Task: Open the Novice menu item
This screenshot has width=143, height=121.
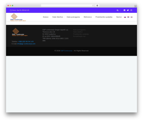Action: 119,17
